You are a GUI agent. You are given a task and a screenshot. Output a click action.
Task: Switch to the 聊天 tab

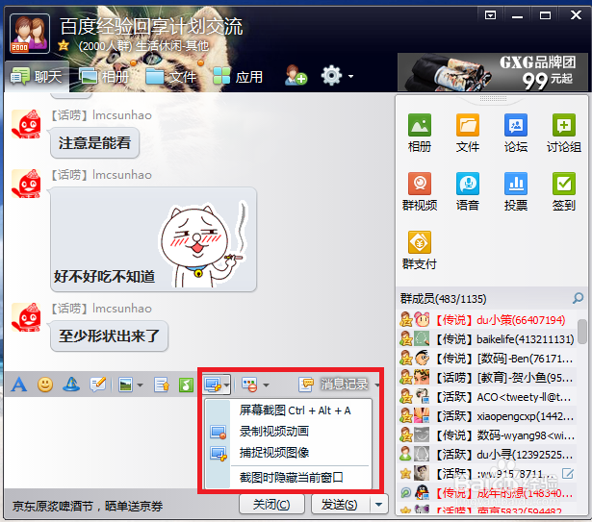coord(37,77)
